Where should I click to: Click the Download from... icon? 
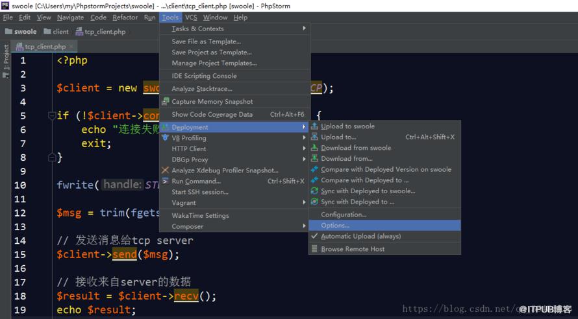(x=314, y=158)
